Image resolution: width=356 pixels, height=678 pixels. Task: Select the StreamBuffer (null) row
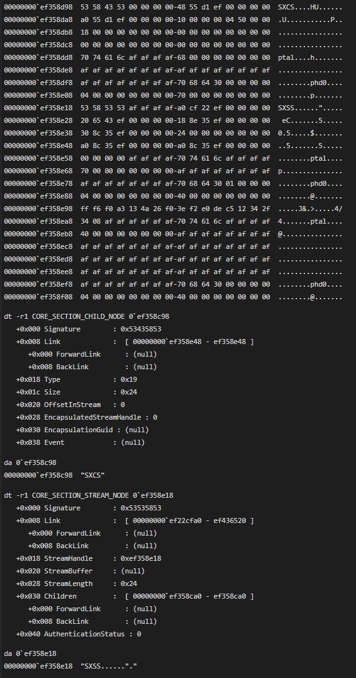(81, 571)
